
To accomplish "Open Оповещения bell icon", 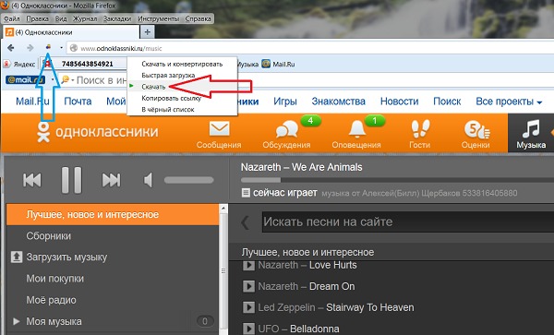I will (x=356, y=129).
